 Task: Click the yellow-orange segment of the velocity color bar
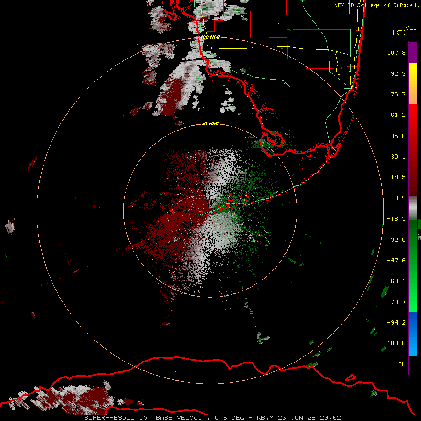point(413,83)
